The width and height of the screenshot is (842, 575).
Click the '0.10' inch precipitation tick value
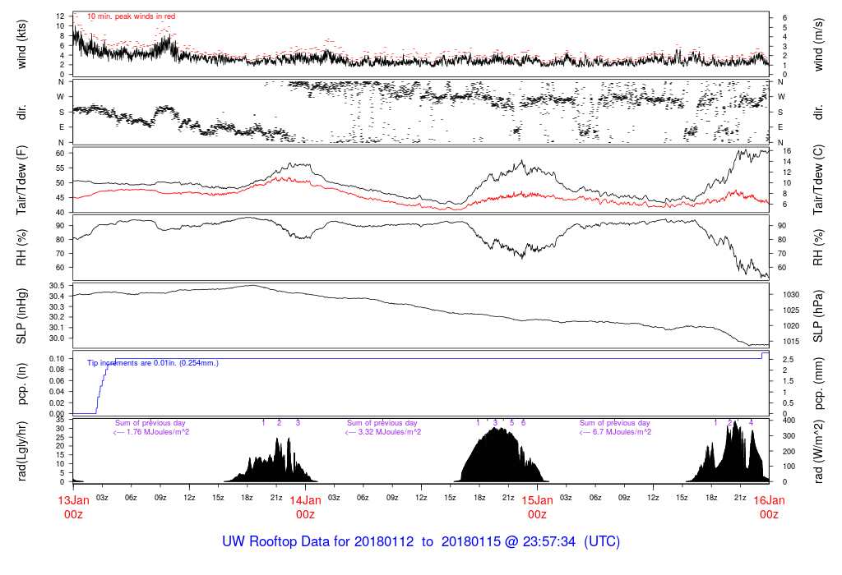(57, 358)
